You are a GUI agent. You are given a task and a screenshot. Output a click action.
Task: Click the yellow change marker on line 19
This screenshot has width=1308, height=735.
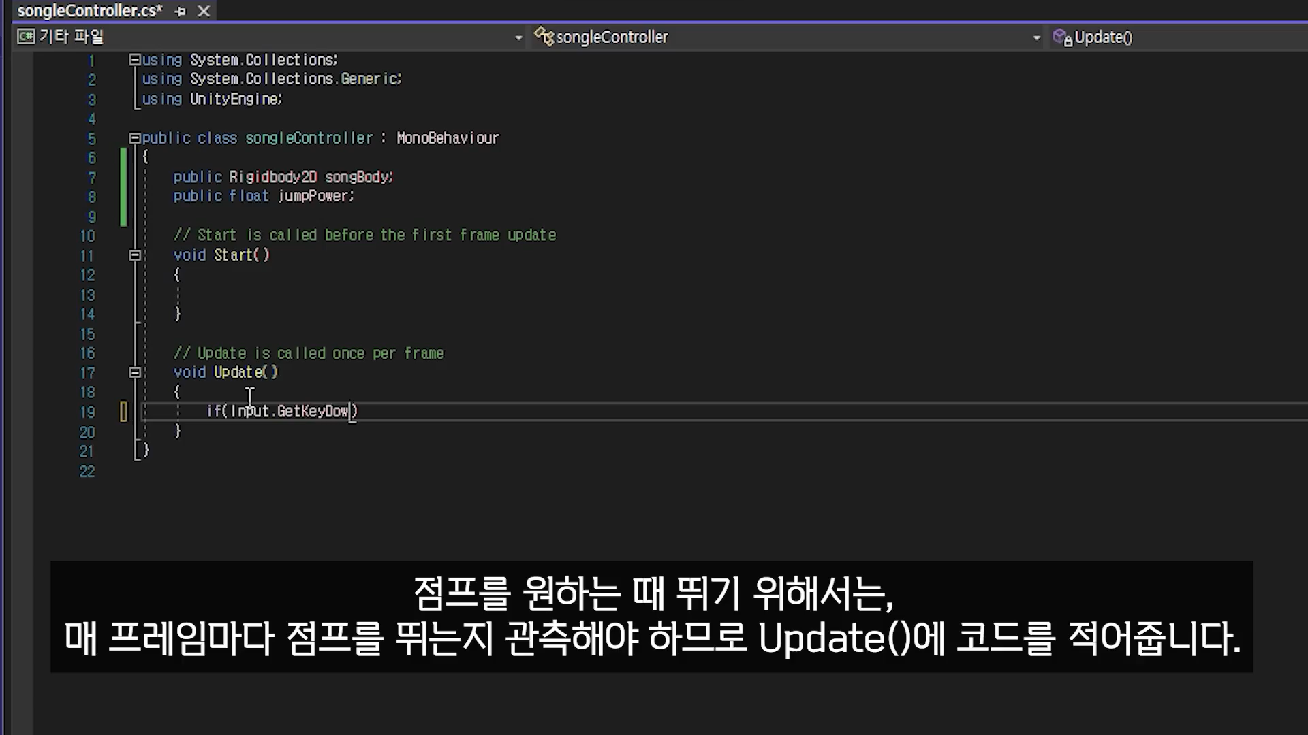(x=123, y=411)
